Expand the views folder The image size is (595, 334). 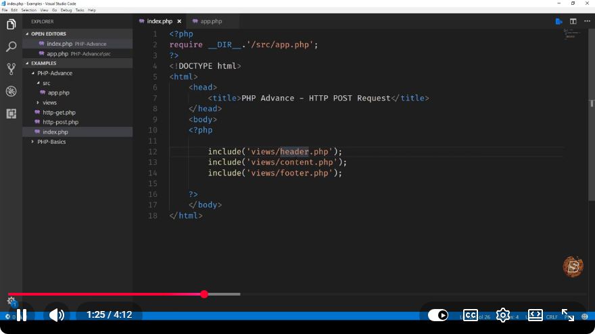(49, 103)
